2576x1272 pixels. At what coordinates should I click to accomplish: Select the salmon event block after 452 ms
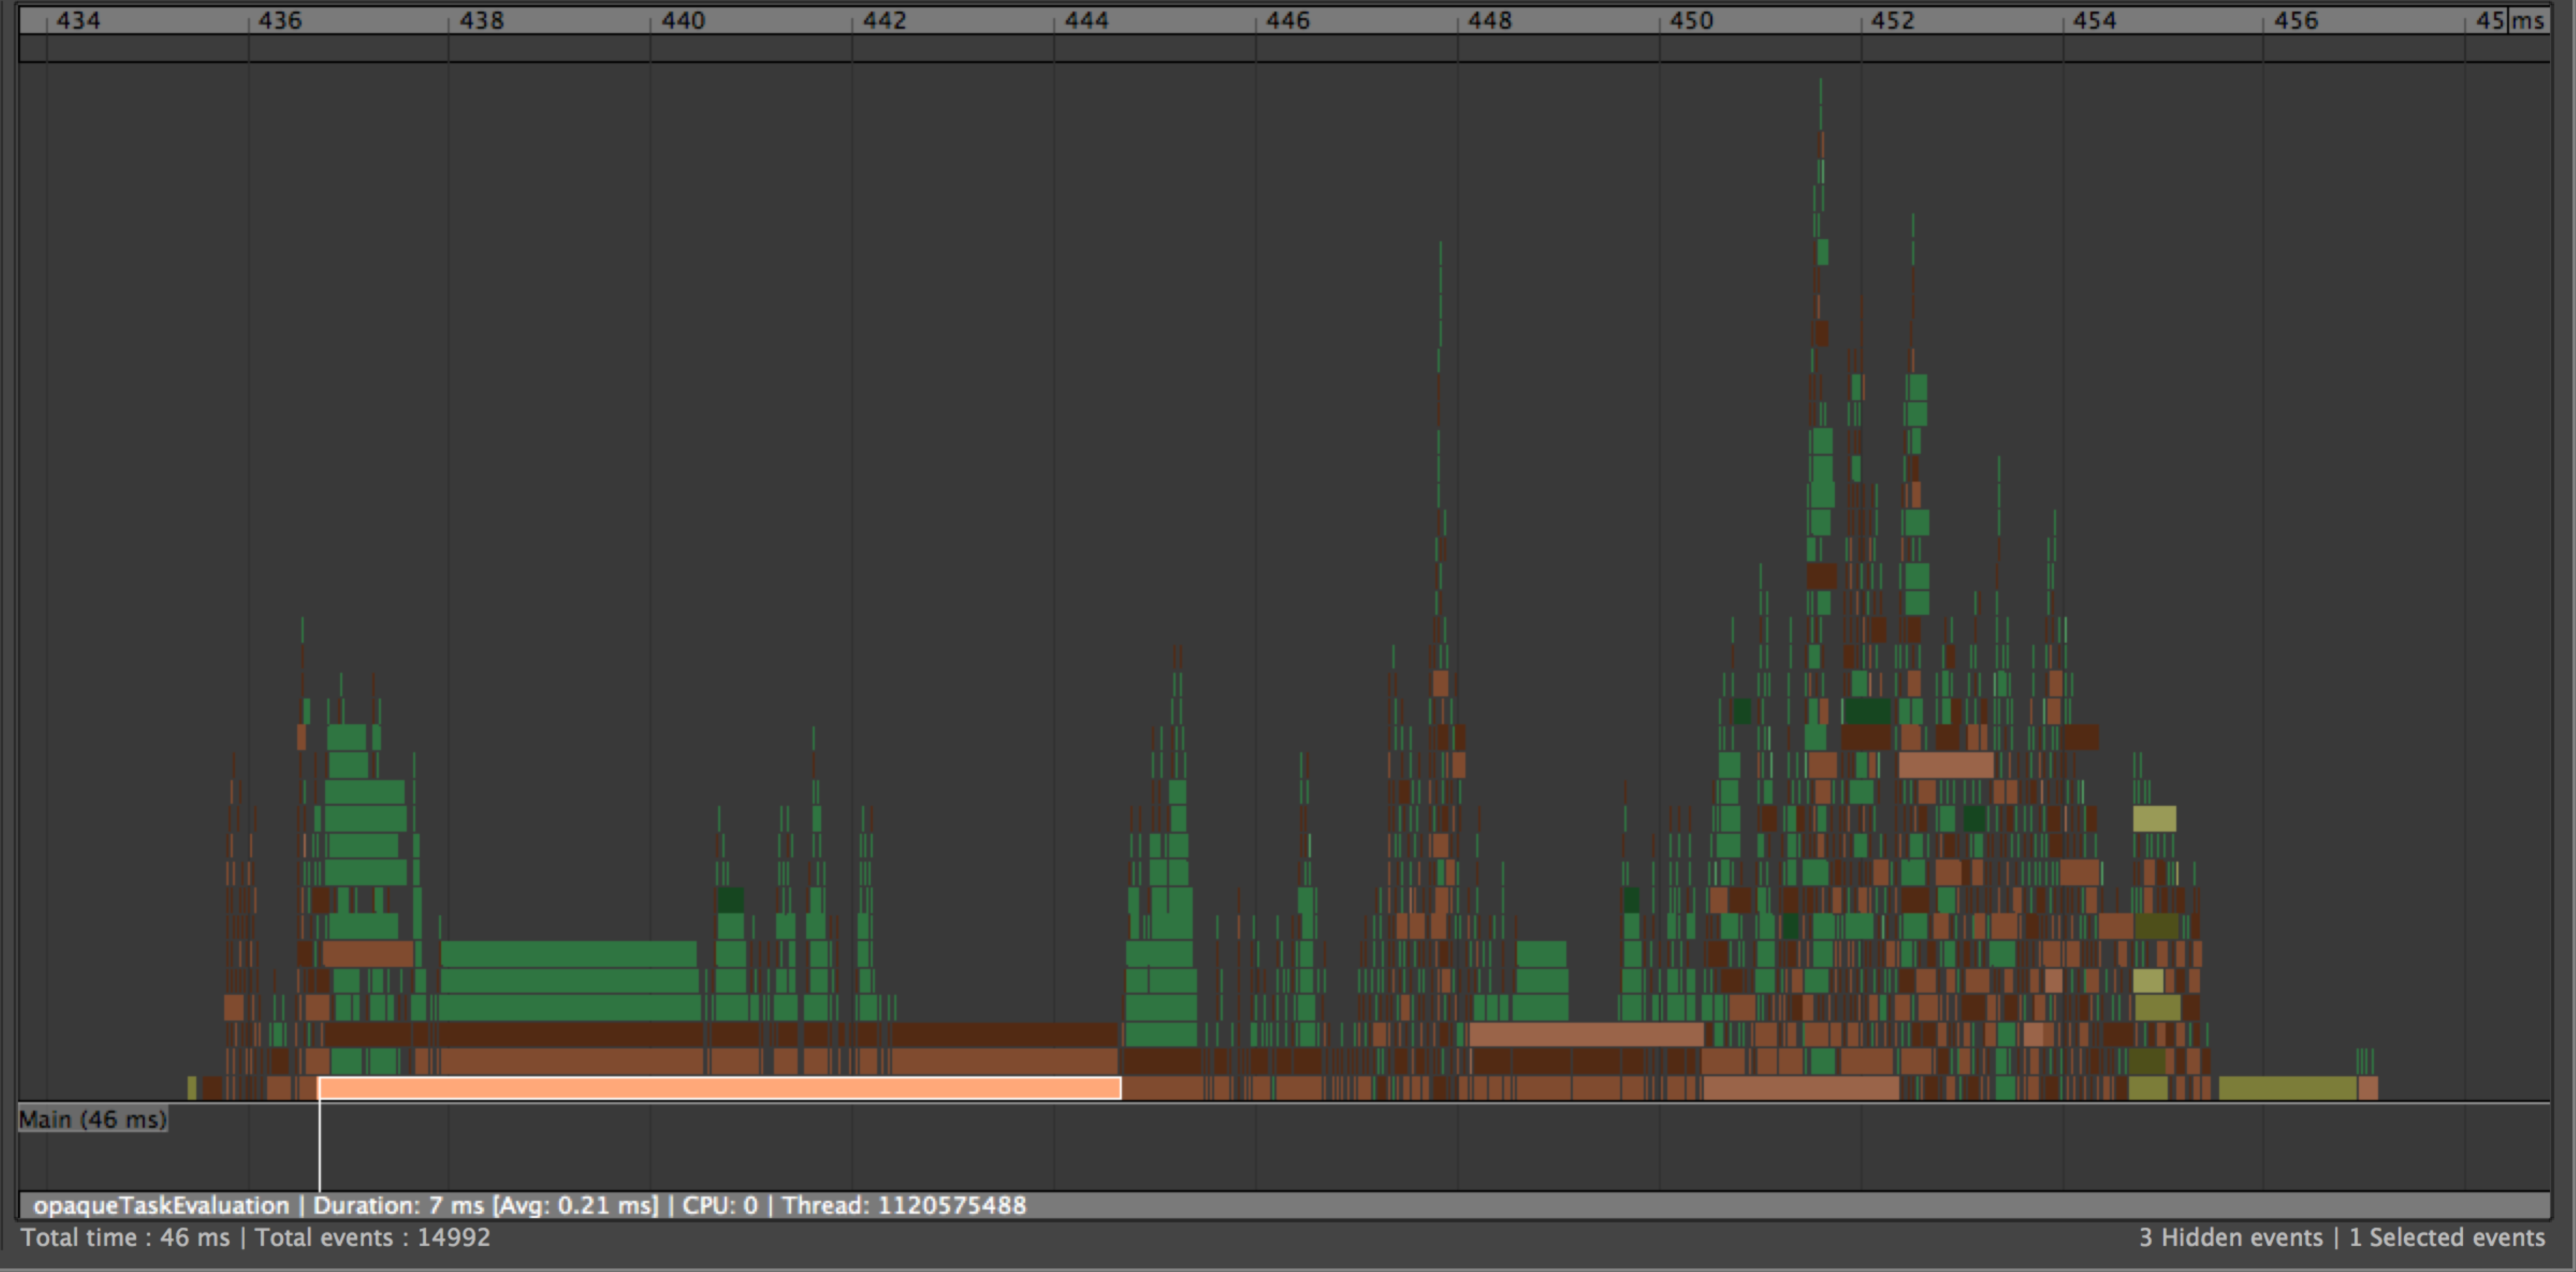pyautogui.click(x=1945, y=766)
